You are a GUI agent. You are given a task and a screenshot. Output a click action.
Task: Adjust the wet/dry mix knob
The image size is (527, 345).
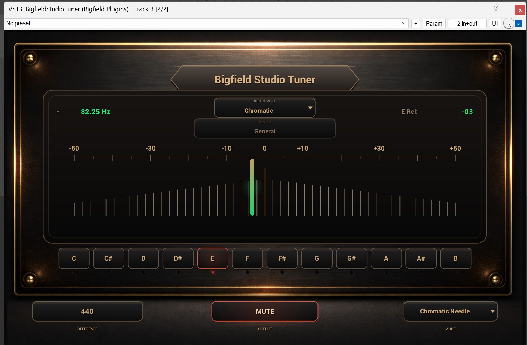508,23
